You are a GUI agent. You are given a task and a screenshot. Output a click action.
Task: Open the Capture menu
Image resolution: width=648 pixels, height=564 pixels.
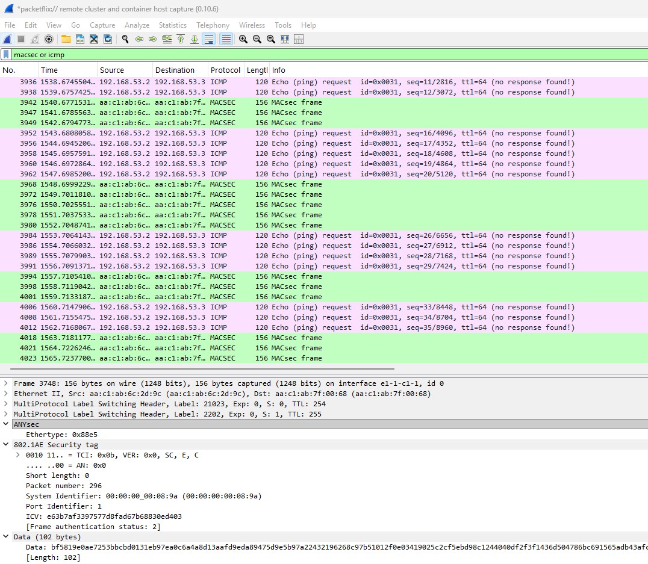pos(102,25)
